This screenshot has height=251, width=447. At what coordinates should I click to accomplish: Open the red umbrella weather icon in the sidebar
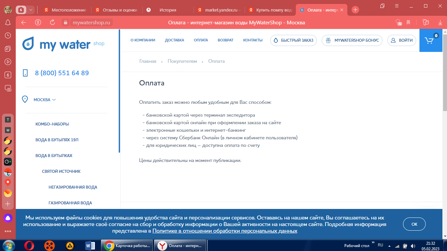point(8,172)
